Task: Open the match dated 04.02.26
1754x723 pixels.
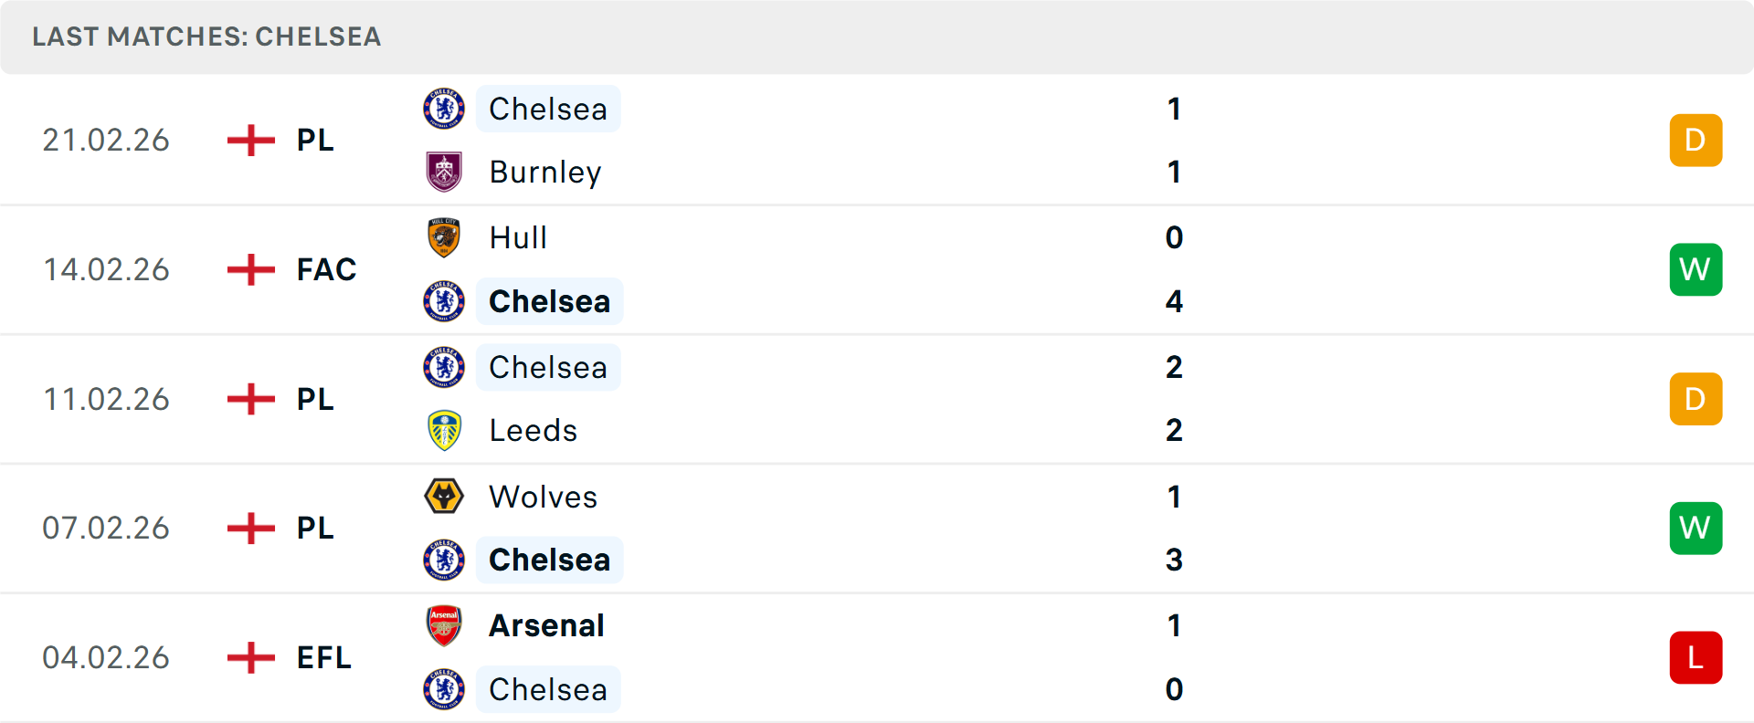Action: [x=877, y=657]
